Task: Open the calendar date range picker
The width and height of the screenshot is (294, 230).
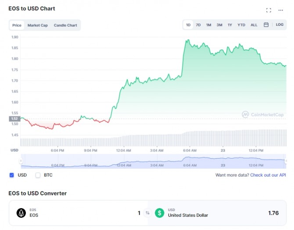Action: pos(266,25)
